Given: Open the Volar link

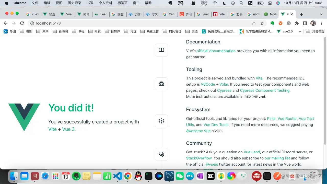Looking at the screenshot, I should tap(224, 84).
